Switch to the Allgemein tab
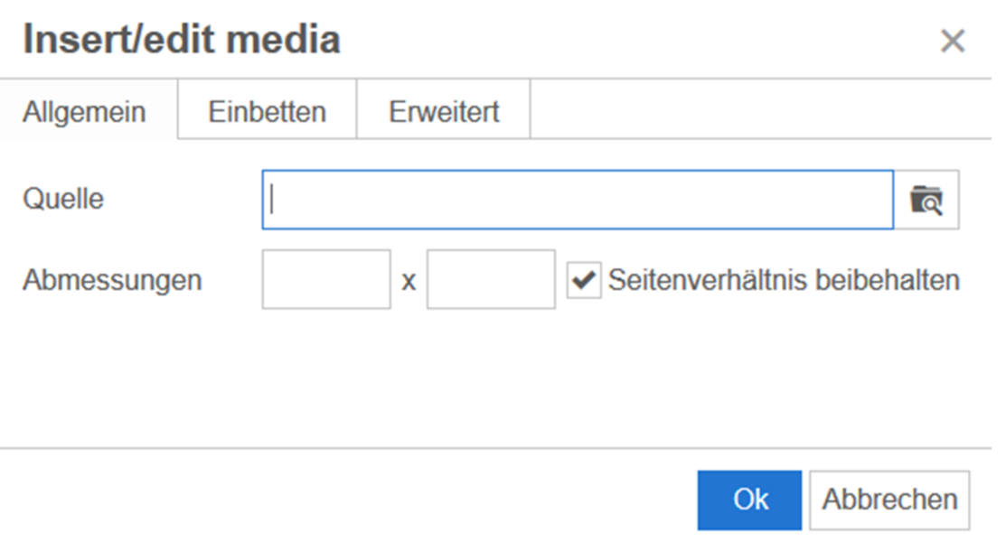Screen dimensions: 1006x542 pyautogui.click(x=85, y=112)
